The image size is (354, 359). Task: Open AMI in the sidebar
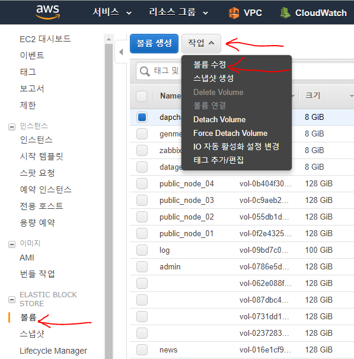coord(27,258)
